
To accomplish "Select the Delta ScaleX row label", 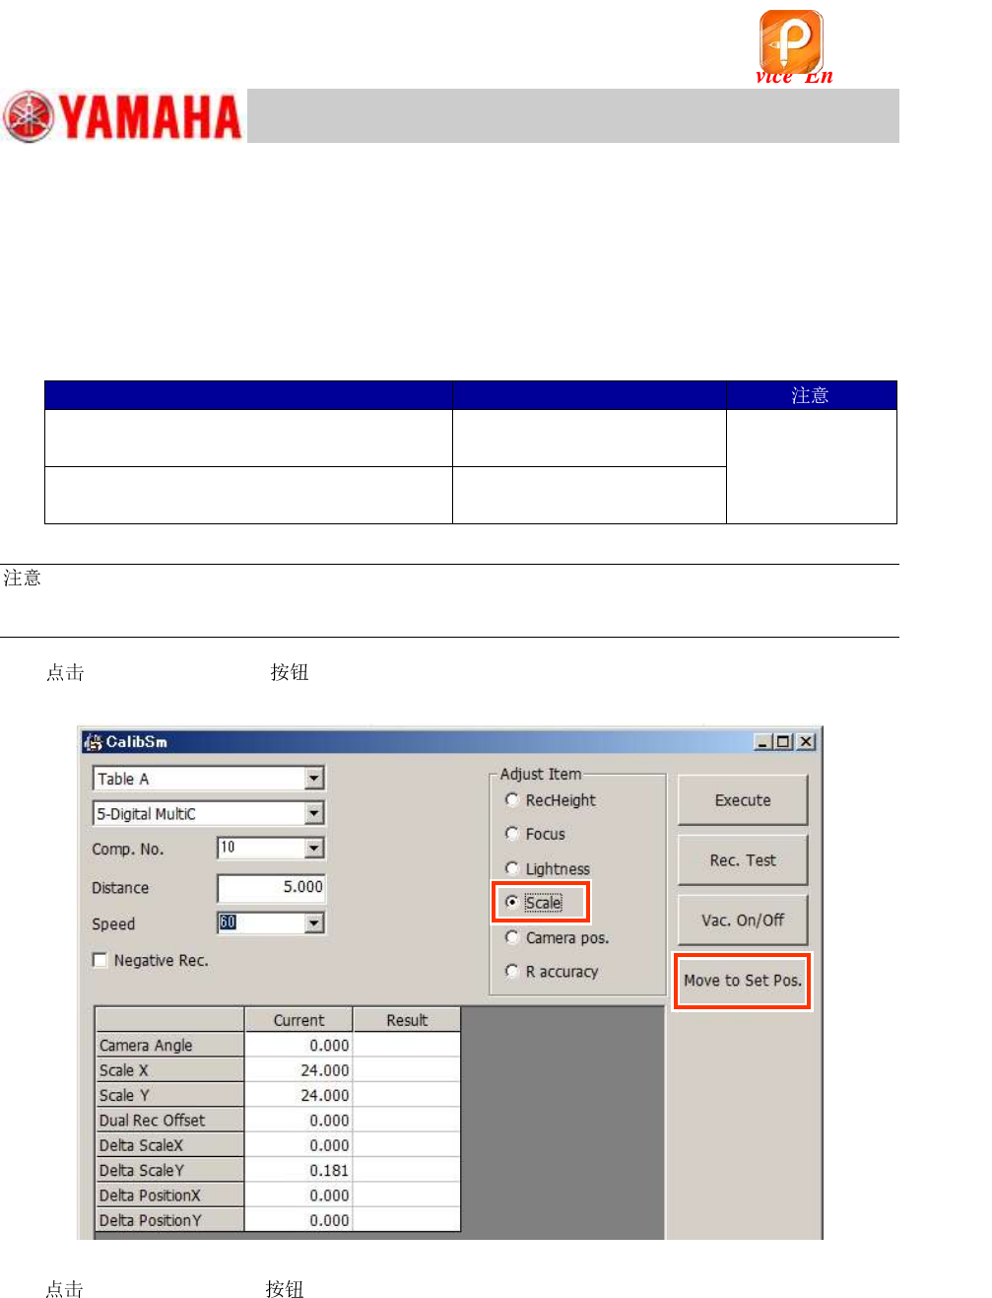I will 169,1145.
